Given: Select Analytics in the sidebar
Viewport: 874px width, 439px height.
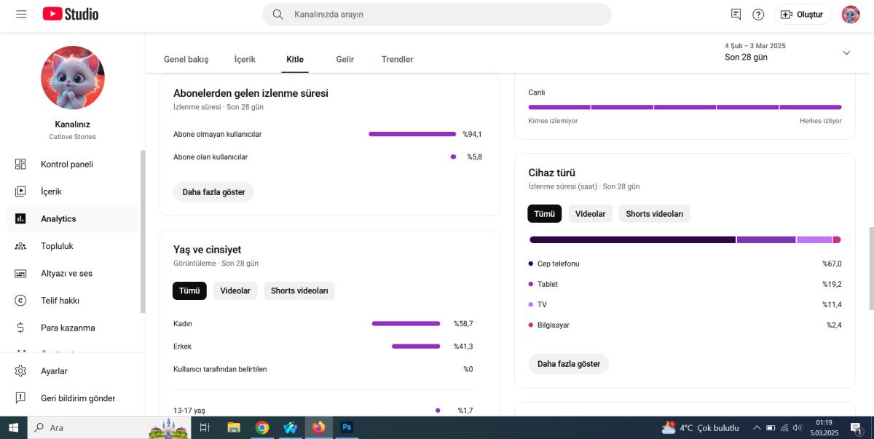Looking at the screenshot, I should point(73,218).
